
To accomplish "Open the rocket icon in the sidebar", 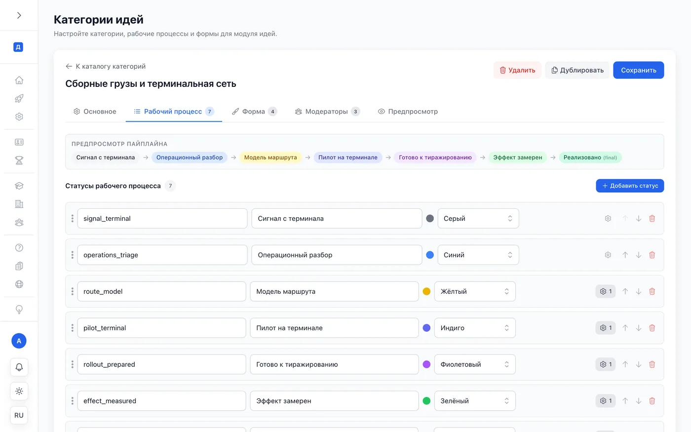I will coord(19,98).
